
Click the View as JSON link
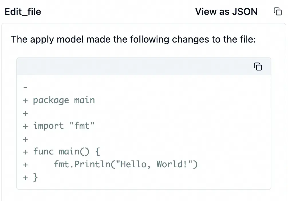(226, 11)
